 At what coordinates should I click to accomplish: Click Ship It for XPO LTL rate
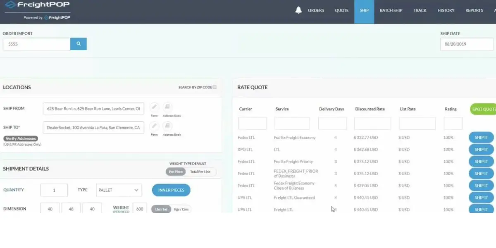[x=481, y=150]
